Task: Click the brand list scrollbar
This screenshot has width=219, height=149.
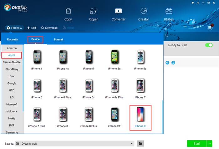Action: 23,78
